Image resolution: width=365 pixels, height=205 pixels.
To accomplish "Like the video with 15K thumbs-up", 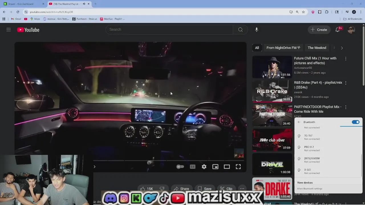I will pyautogui.click(x=147, y=189).
